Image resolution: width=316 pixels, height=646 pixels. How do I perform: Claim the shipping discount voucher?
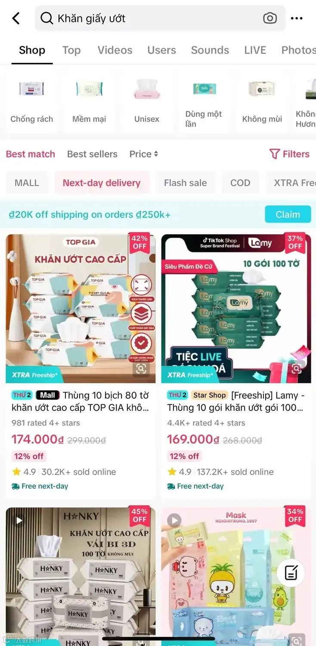point(288,214)
